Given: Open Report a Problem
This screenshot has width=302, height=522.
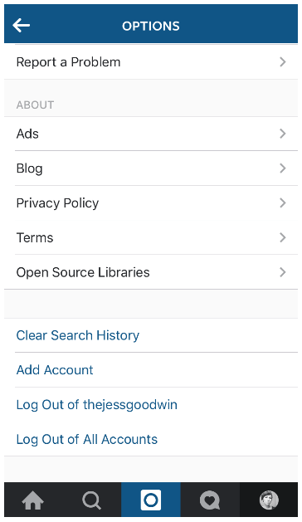Looking at the screenshot, I should point(151,62).
